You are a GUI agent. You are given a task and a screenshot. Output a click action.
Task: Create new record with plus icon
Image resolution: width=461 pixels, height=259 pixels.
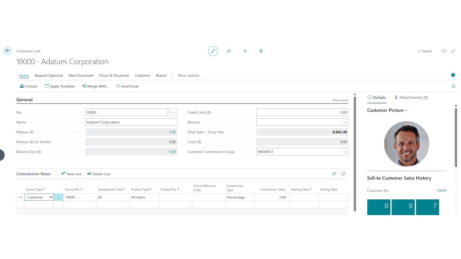245,51
